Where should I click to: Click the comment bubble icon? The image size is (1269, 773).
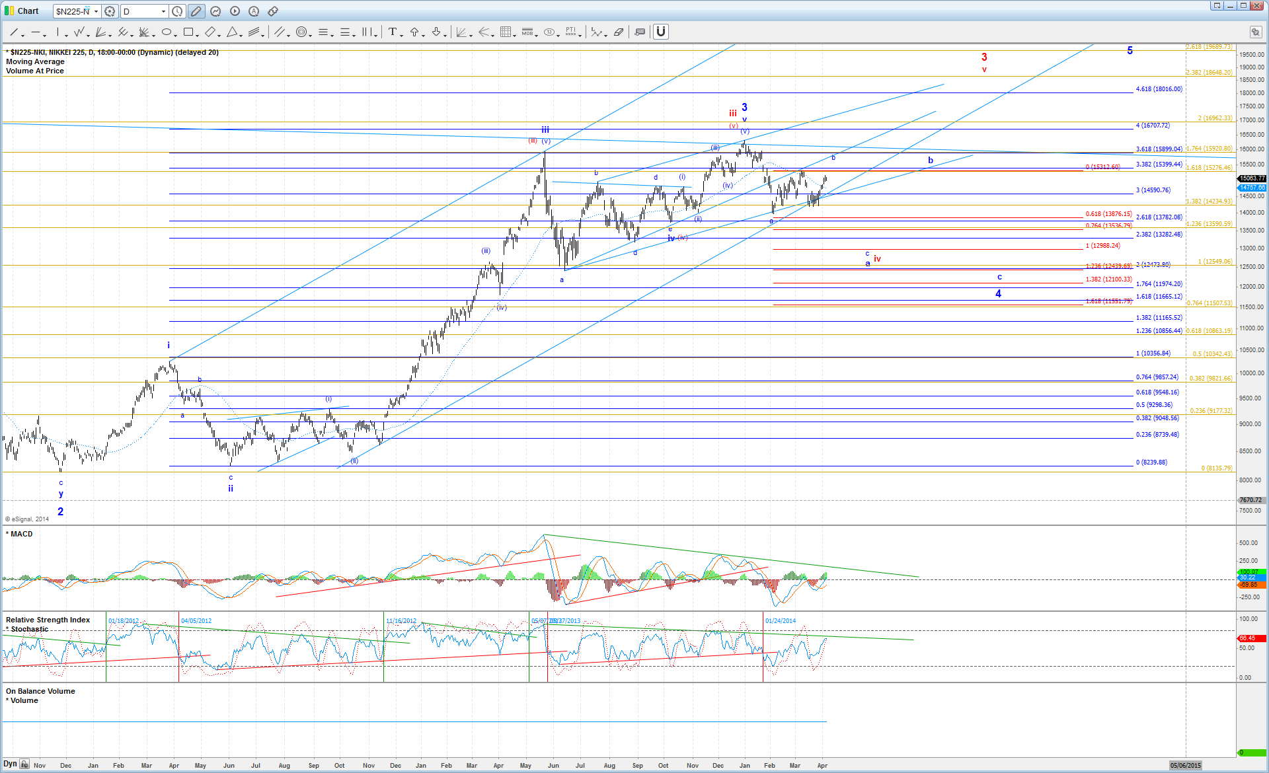pos(640,32)
